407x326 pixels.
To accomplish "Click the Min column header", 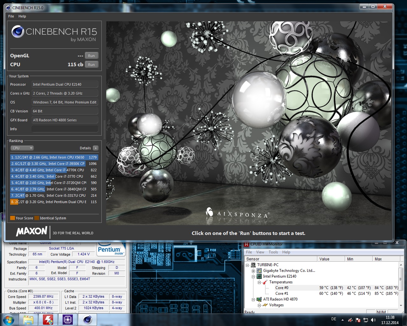I will (x=359, y=259).
